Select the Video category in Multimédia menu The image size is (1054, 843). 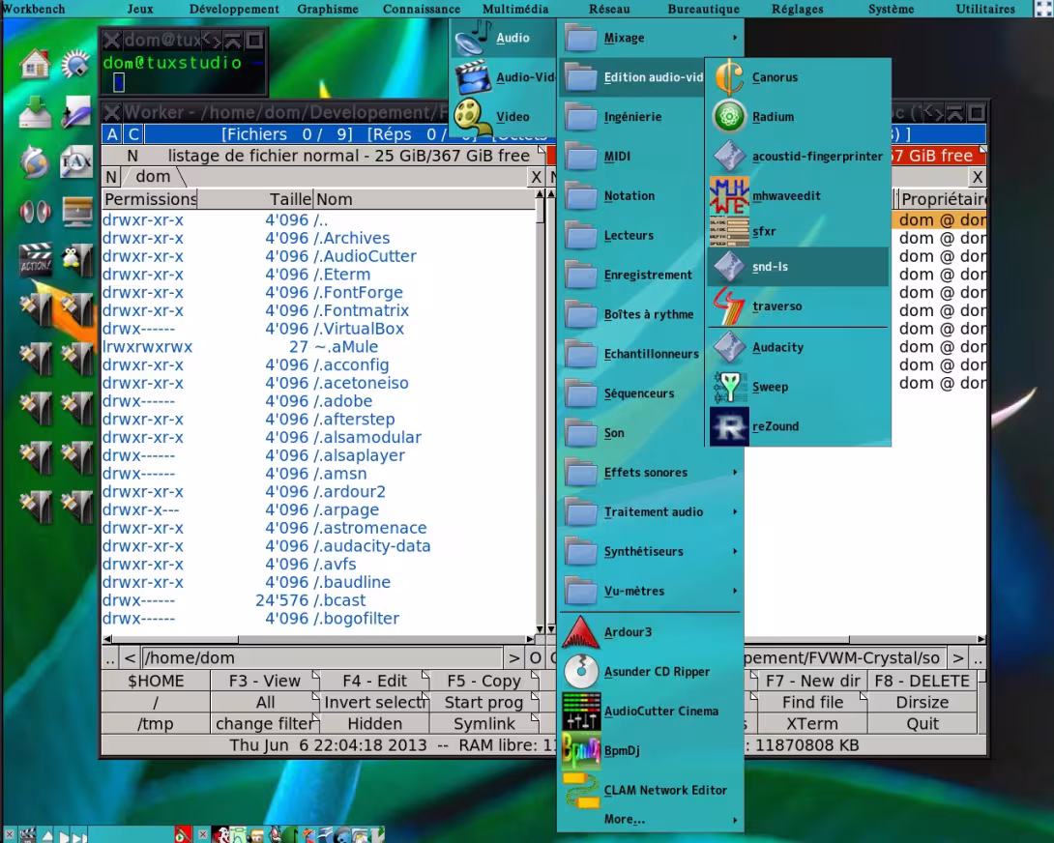[503, 117]
